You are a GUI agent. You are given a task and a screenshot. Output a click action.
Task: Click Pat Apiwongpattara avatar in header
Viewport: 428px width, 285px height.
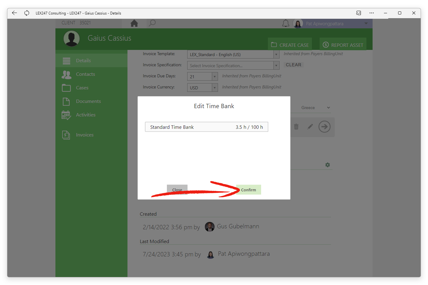[298, 24]
